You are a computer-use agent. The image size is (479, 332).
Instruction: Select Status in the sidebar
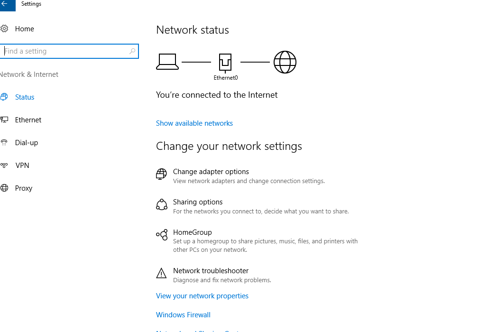point(25,97)
